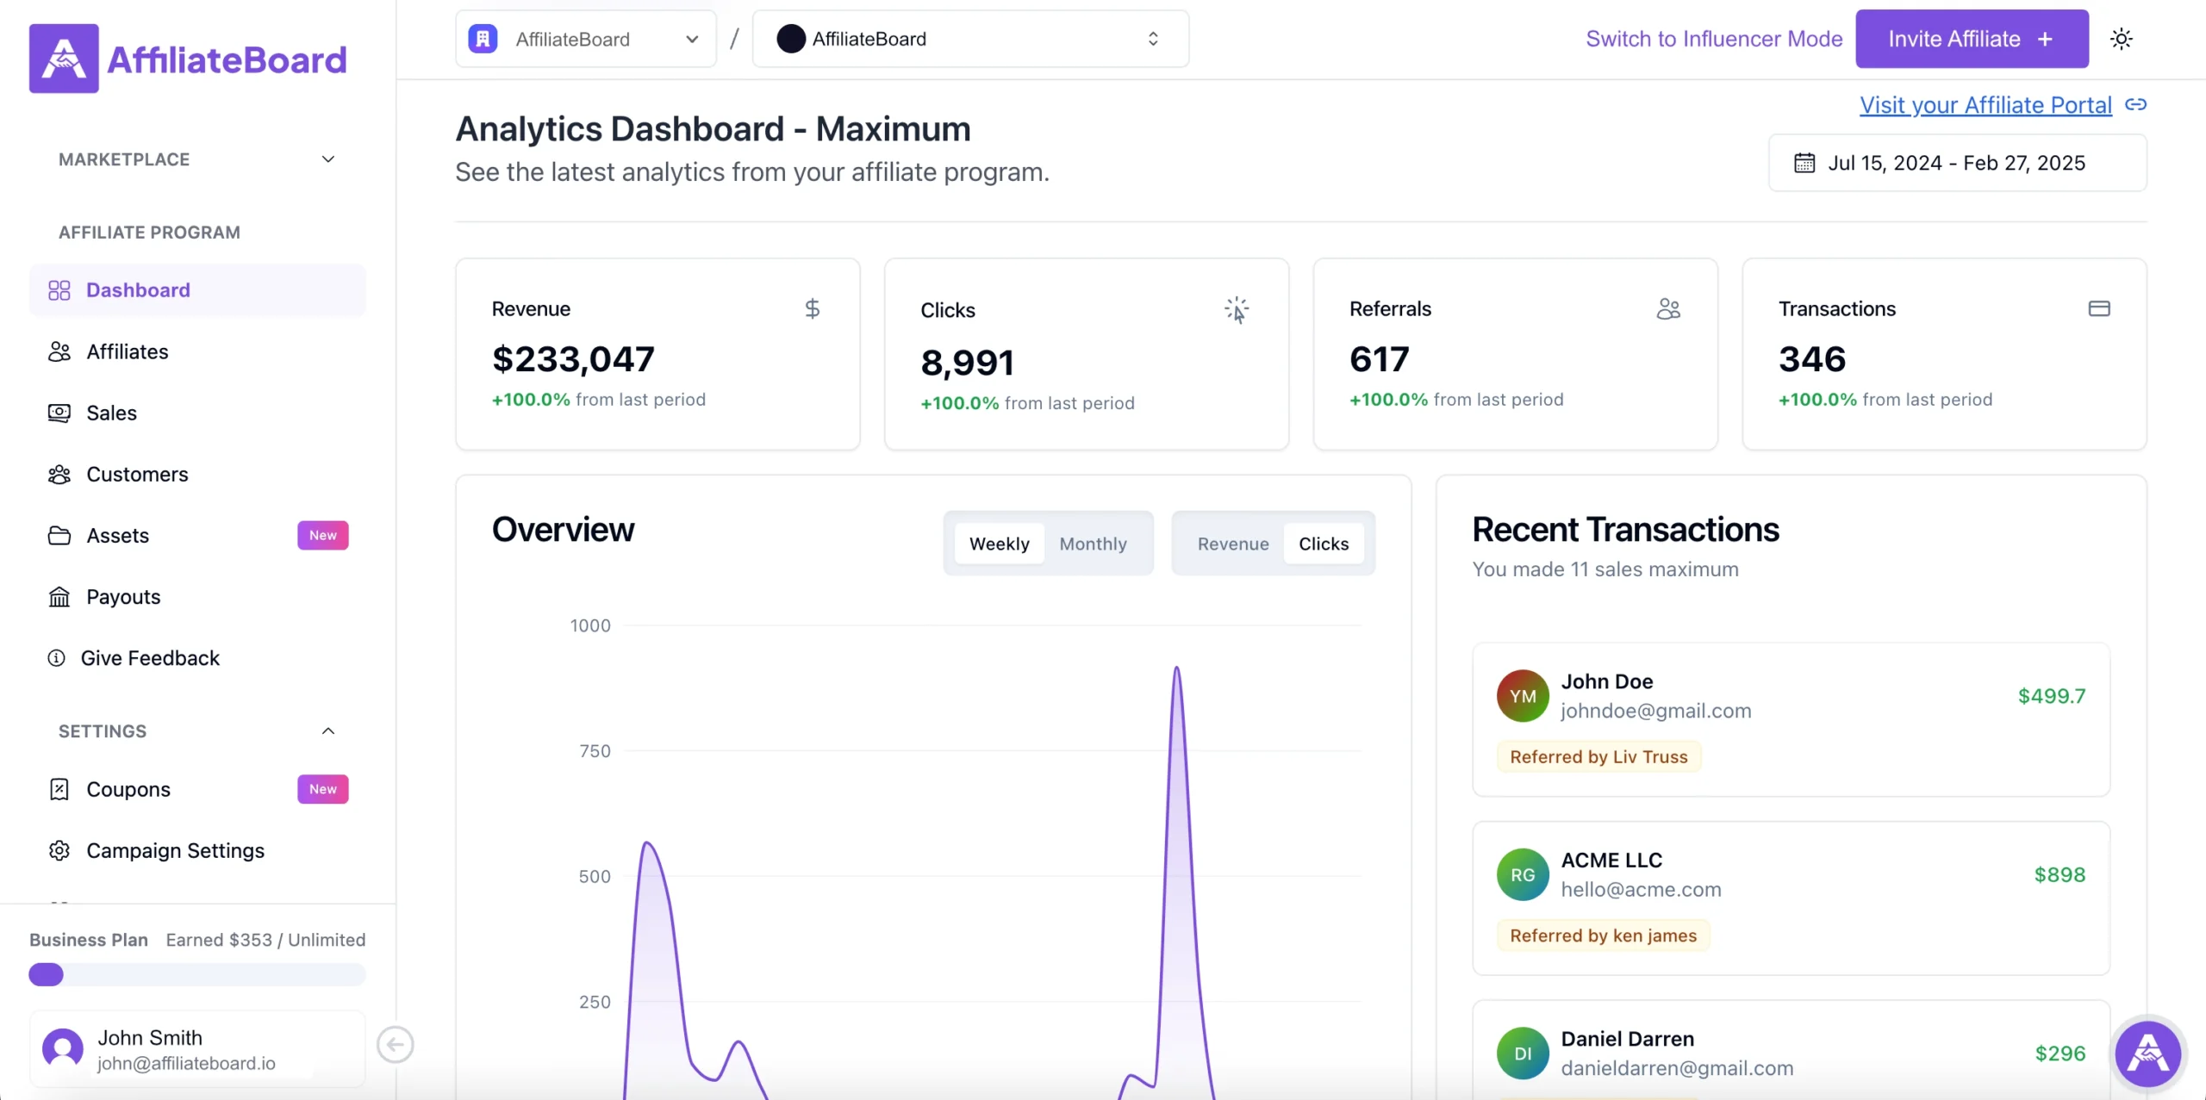
Task: Click the black circle program avatar
Action: pyautogui.click(x=791, y=39)
